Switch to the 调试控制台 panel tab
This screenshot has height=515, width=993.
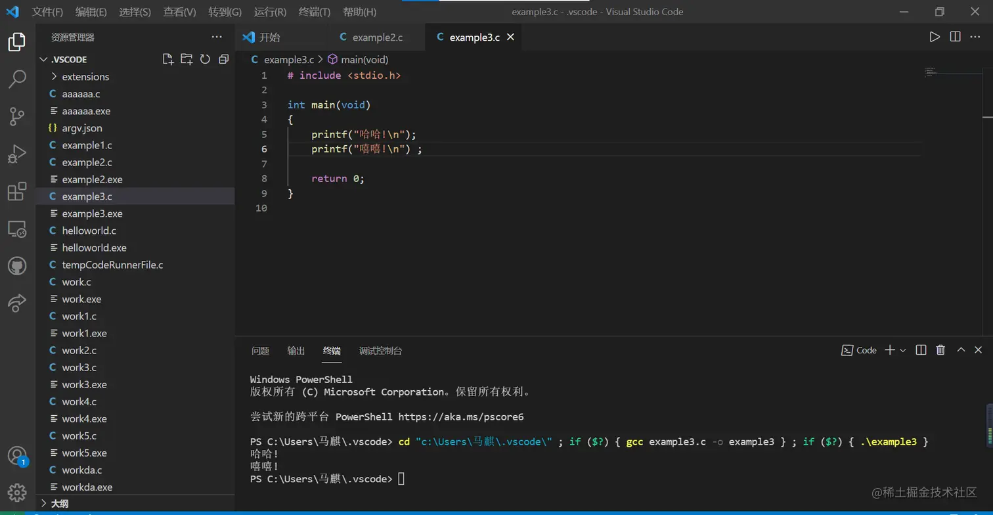[380, 351]
